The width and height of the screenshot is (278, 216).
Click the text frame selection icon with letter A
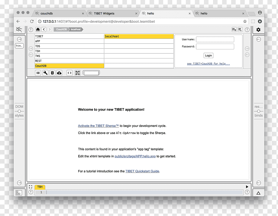click(x=77, y=73)
